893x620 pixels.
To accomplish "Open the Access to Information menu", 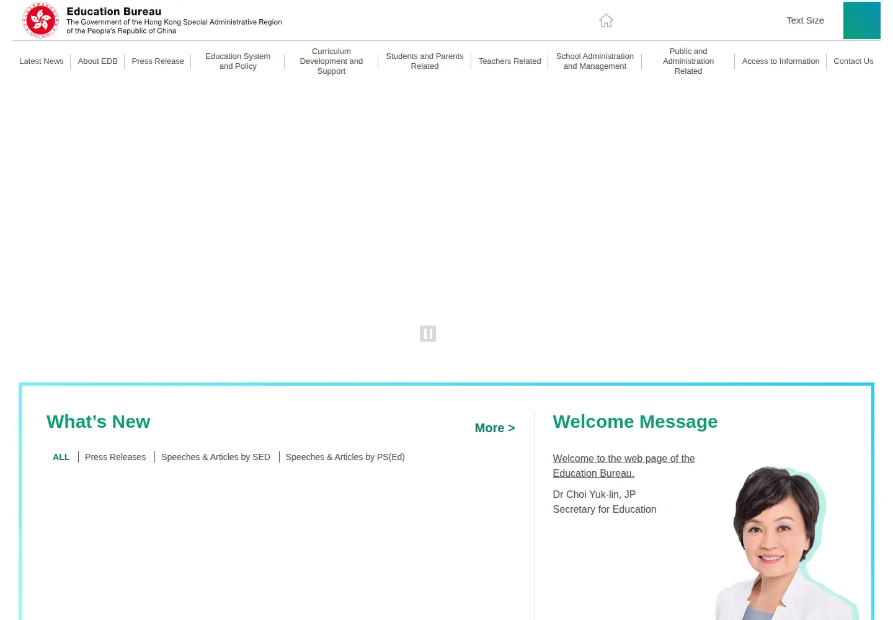I will tap(781, 61).
